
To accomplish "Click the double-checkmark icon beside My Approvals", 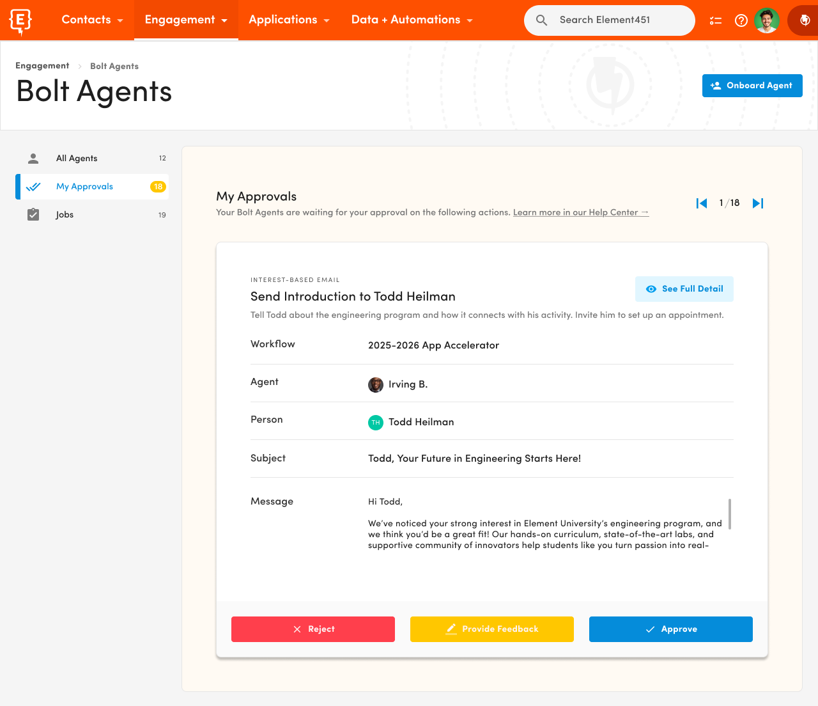I will pyautogui.click(x=33, y=186).
